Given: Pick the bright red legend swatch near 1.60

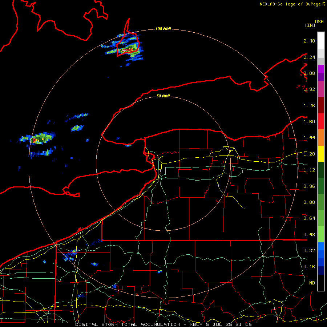Looking at the screenshot, I should pos(321,122).
